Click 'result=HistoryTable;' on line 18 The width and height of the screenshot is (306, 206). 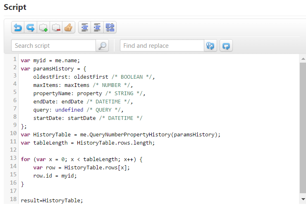52,200
